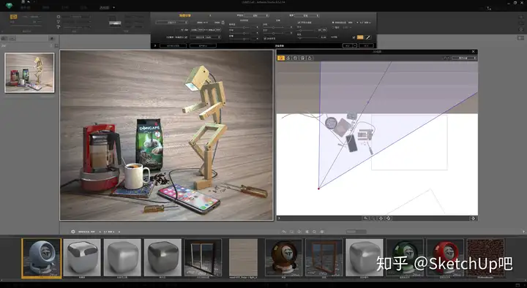Expand the arrow at 2D view bottom-left

click(279, 218)
